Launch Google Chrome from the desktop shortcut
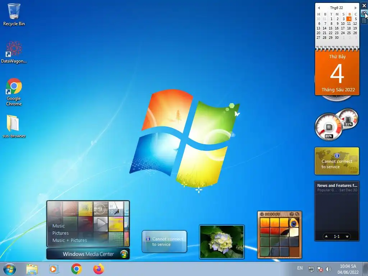The width and height of the screenshot is (368, 276). point(14,92)
